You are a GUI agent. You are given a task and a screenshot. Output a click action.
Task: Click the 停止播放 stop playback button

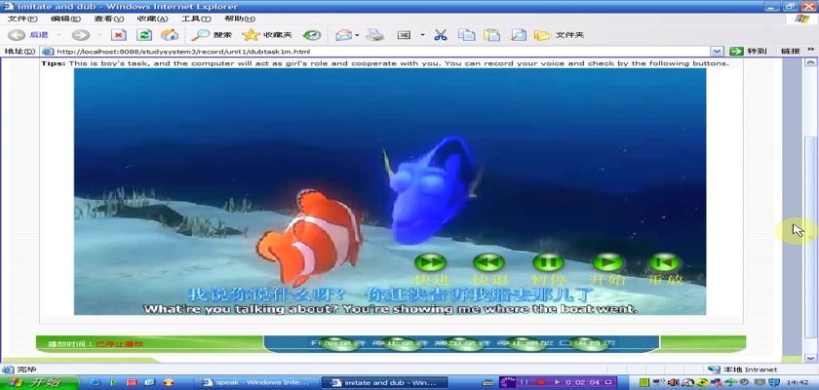[x=526, y=344]
